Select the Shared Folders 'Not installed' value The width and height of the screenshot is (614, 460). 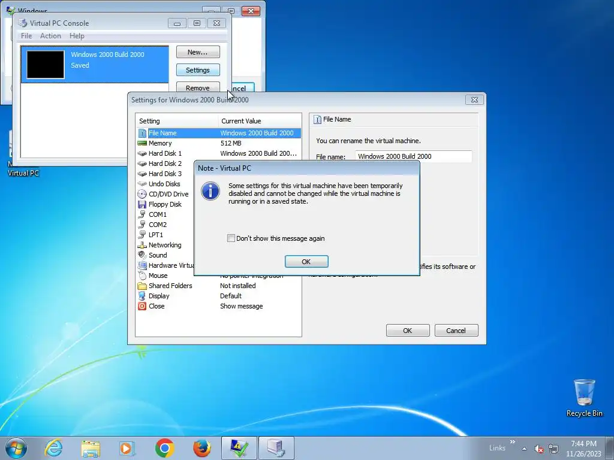(x=237, y=286)
